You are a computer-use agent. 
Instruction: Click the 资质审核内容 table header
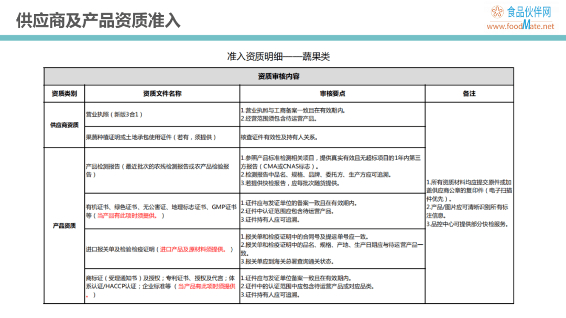(x=279, y=76)
